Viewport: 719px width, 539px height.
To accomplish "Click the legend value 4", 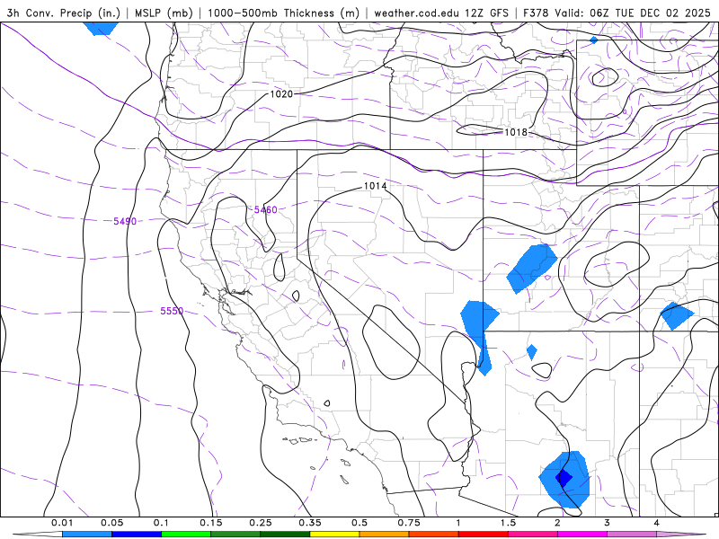I will point(657,523).
